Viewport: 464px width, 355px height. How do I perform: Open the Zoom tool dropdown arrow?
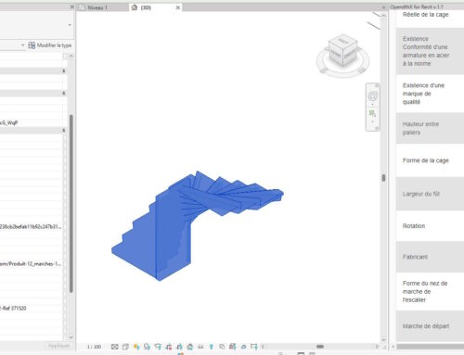coord(372,121)
